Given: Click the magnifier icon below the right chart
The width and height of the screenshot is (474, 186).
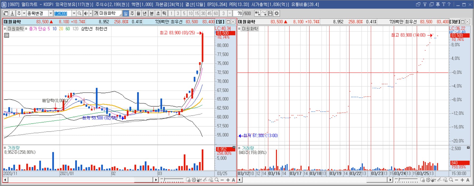Looking at the screenshot, I should tap(451, 180).
